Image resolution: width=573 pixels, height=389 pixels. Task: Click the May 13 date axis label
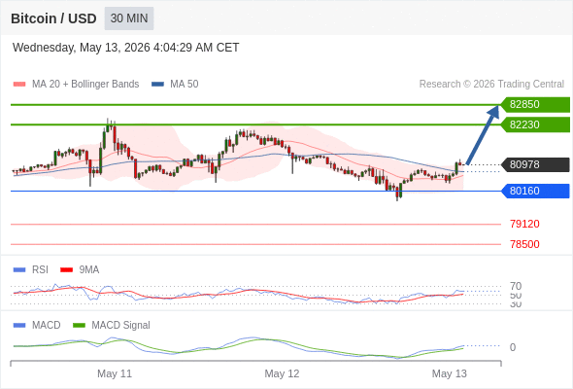click(449, 373)
